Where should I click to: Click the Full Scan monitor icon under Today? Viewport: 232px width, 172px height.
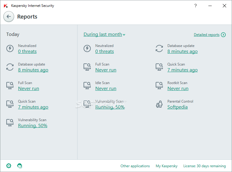coord(10,86)
